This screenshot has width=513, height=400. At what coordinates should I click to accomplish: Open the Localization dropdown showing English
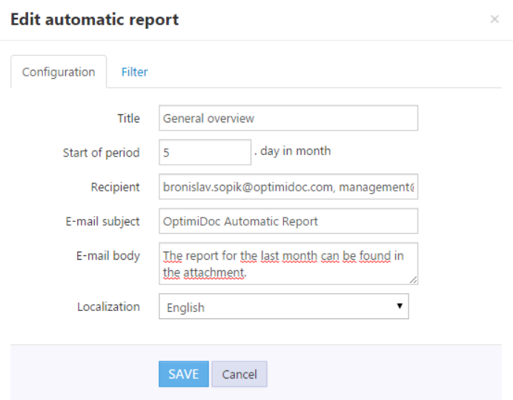[283, 306]
